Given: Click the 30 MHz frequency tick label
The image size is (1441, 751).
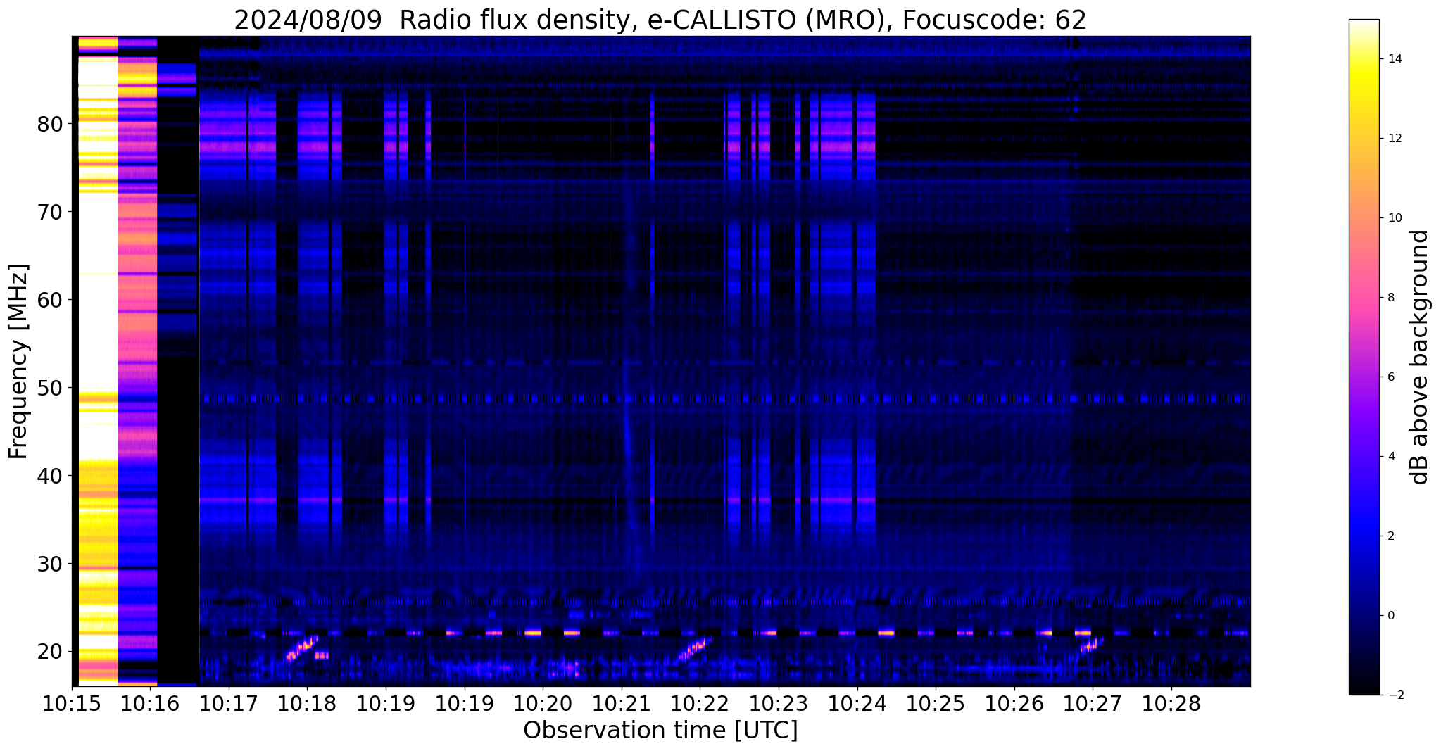Looking at the screenshot, I should tap(50, 564).
